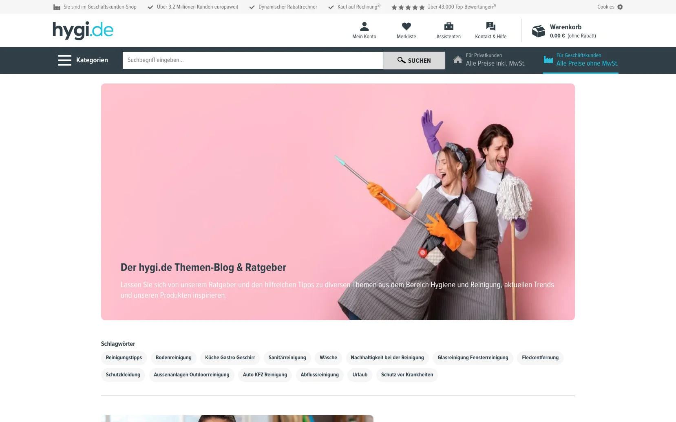Image resolution: width=676 pixels, height=422 pixels.
Task: Click the Assistenten label
Action: (448, 37)
